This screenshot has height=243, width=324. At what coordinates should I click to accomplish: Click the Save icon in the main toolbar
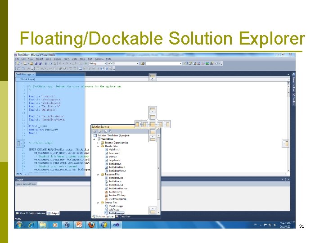(36, 63)
